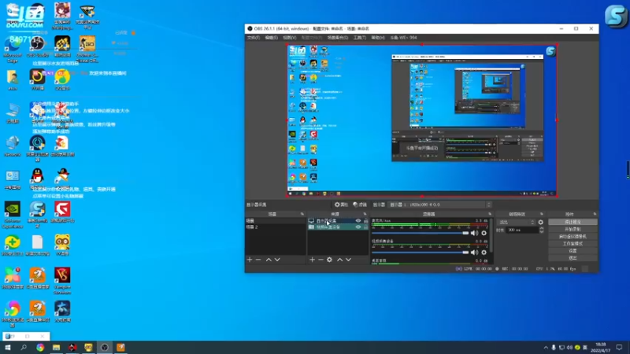Open OBS Settings button in Controls

[573, 251]
